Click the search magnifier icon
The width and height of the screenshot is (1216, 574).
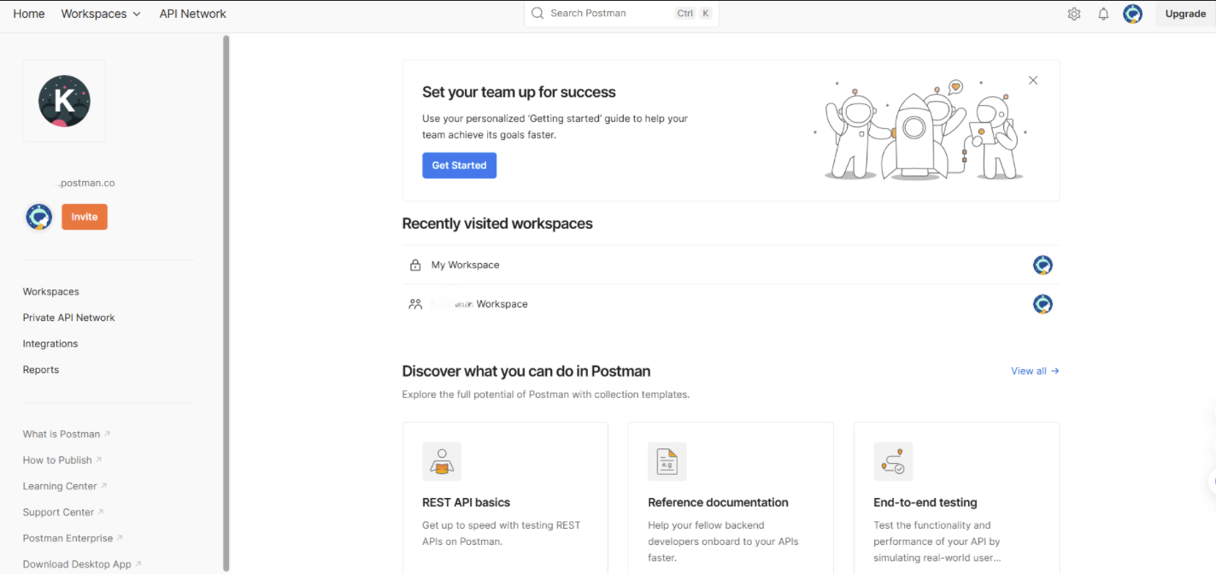(537, 13)
